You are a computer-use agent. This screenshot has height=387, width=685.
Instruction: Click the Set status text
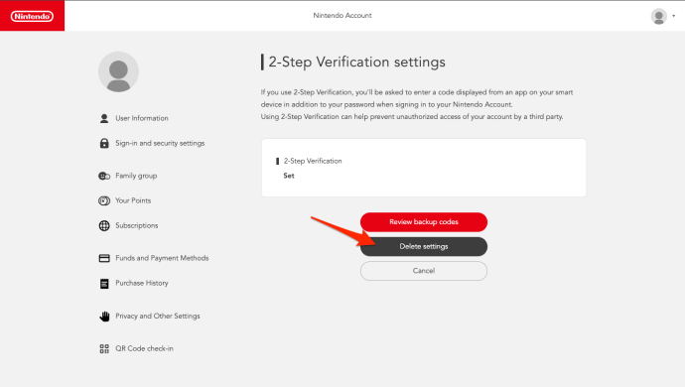tap(289, 176)
